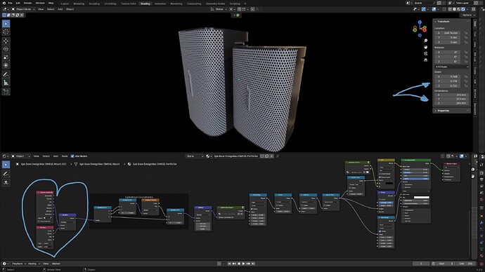Switch to the UV Editing workspace tab
Screen dimensions: 485x272
[x=110, y=4]
